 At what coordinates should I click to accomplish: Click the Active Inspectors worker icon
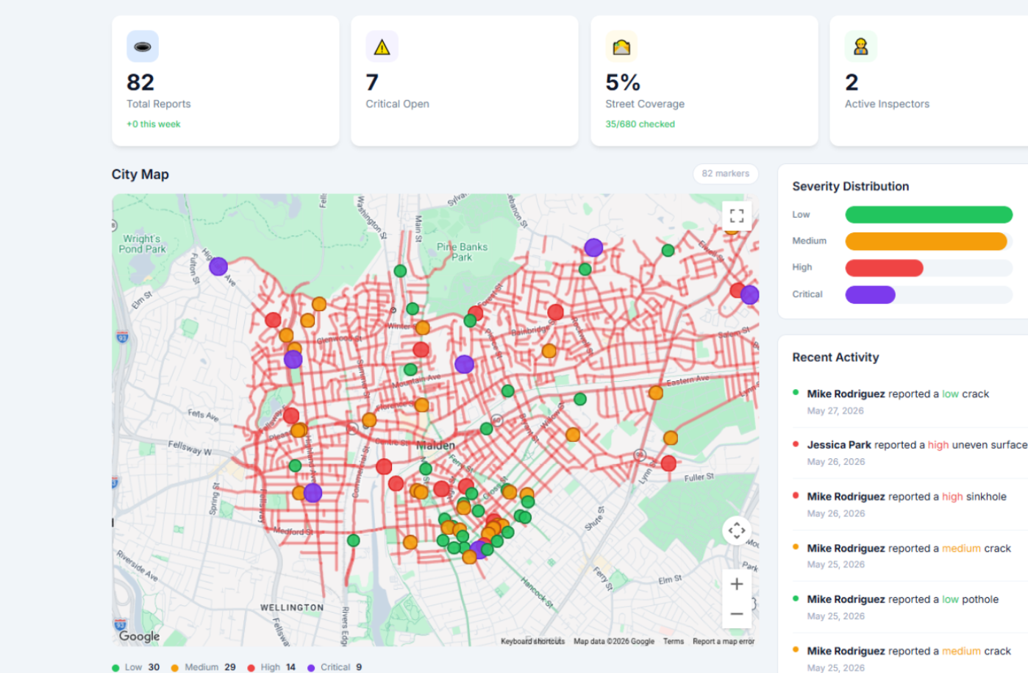coord(860,46)
